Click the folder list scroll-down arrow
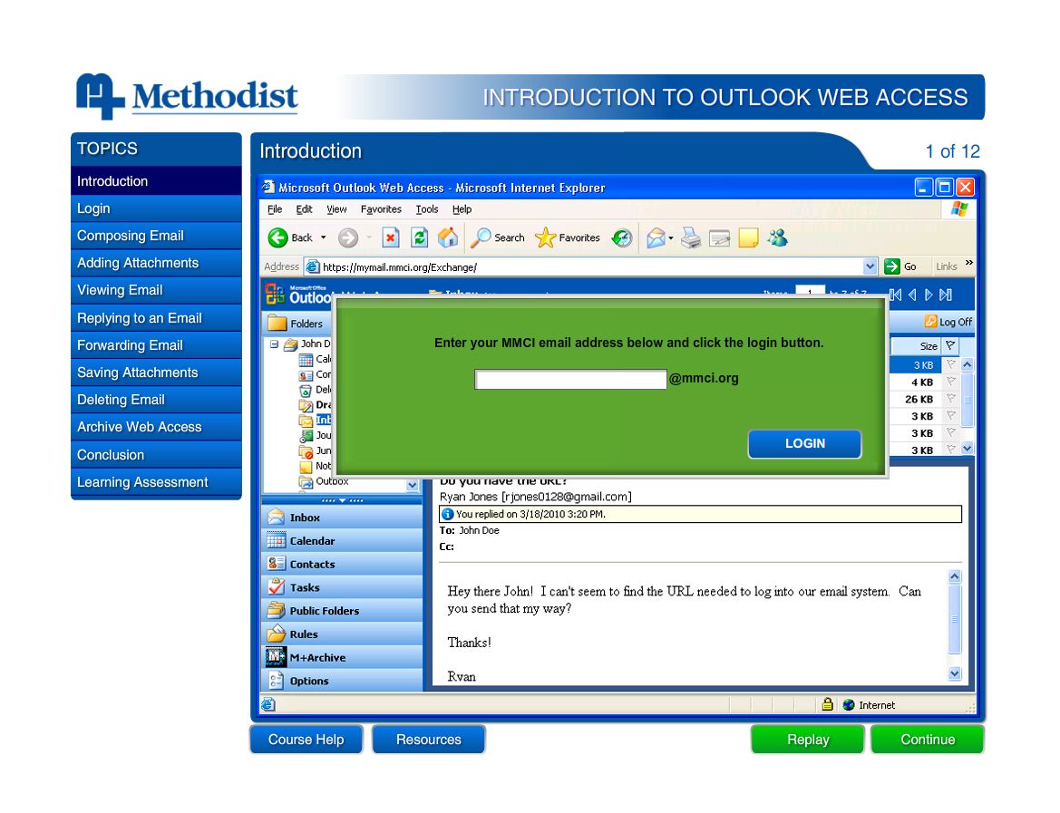The height and width of the screenshot is (813, 1060). point(413,485)
